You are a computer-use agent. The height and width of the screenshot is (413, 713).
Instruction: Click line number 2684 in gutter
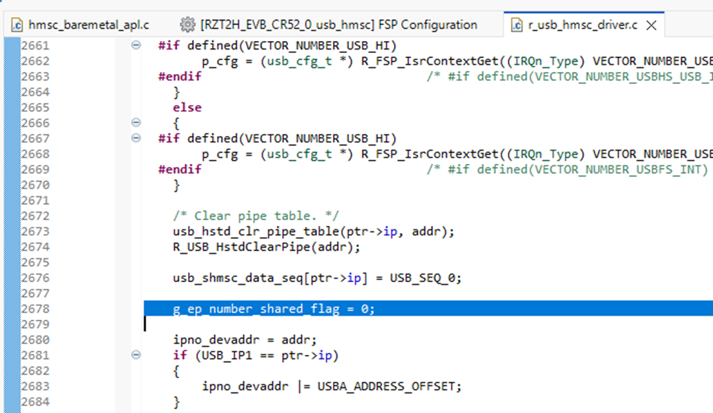click(x=35, y=402)
